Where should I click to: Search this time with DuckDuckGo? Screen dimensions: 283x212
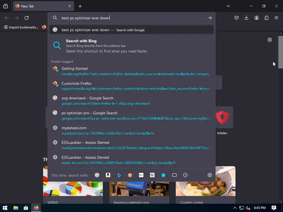[130, 175]
